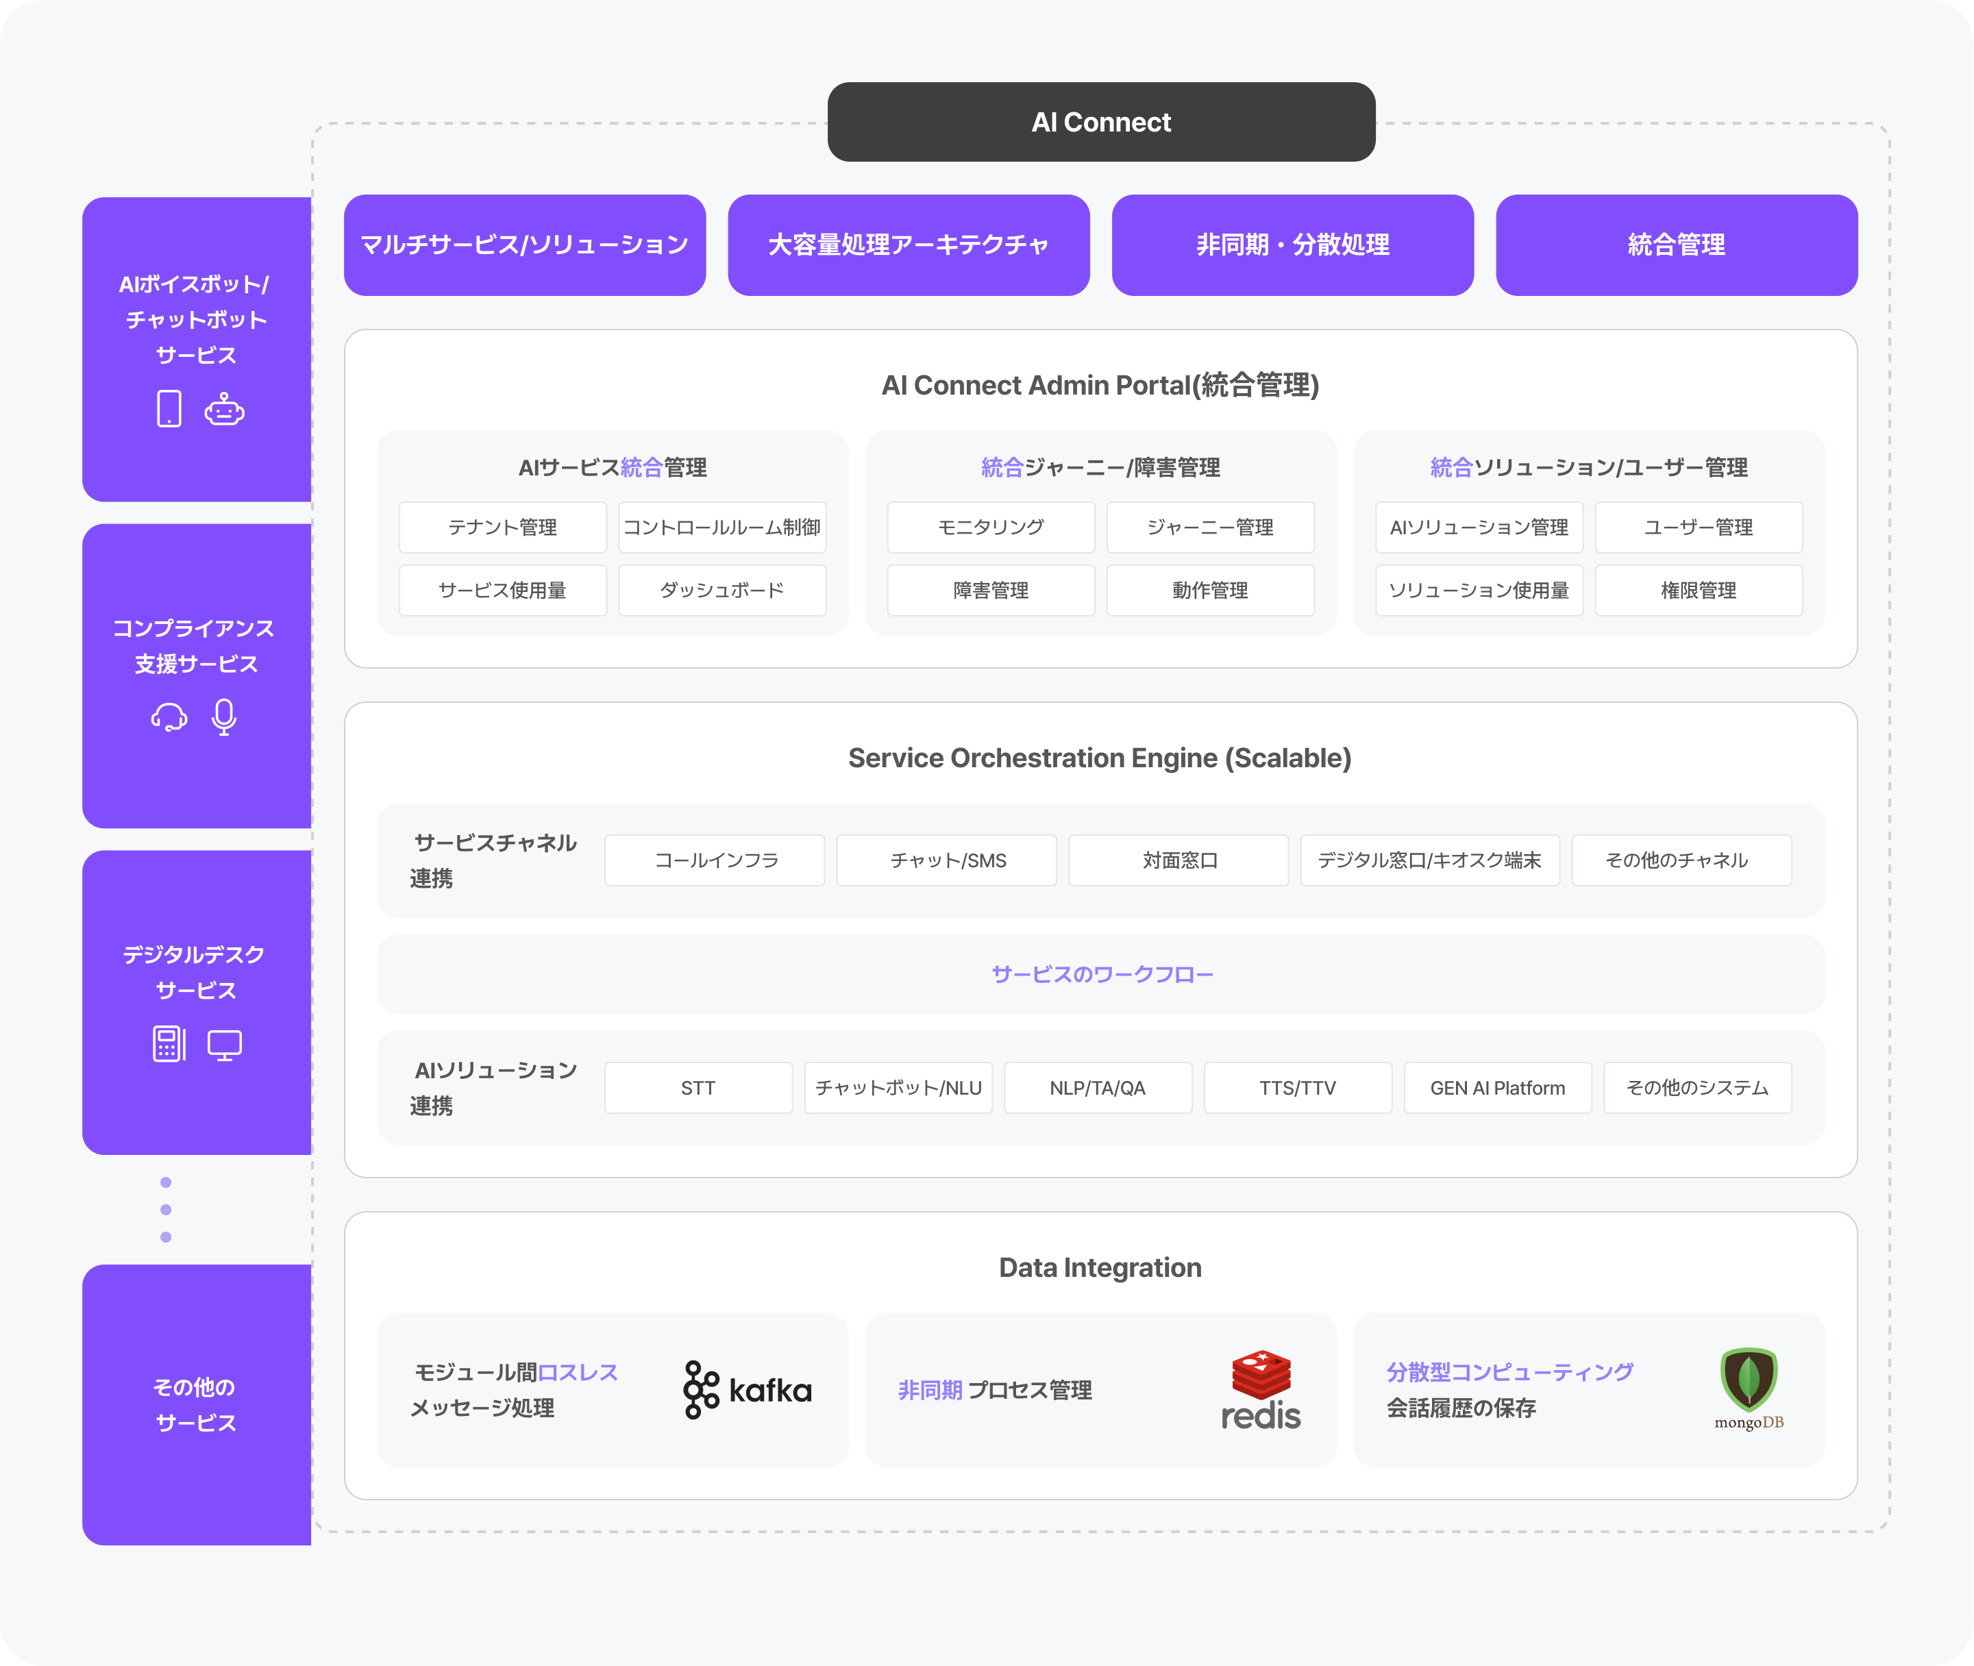The height and width of the screenshot is (1666, 1974).
Task: Click the AIソリューション連携 label
Action: (493, 1088)
